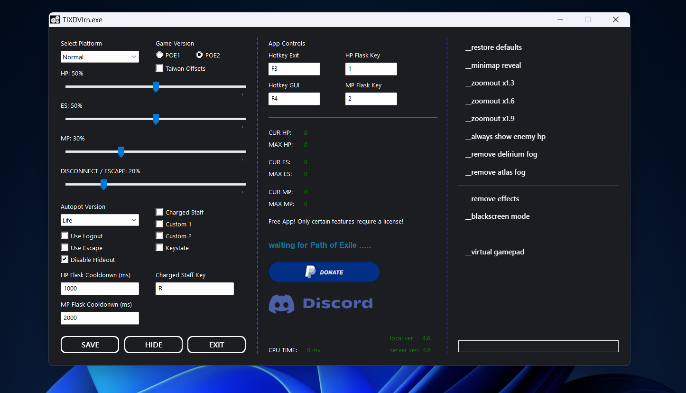
Task: Click the MP Flask Cooldown input
Action: coord(100,318)
